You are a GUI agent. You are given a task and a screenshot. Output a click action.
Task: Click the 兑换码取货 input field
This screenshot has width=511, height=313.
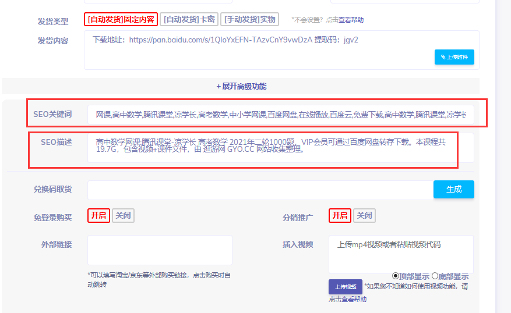click(x=259, y=190)
